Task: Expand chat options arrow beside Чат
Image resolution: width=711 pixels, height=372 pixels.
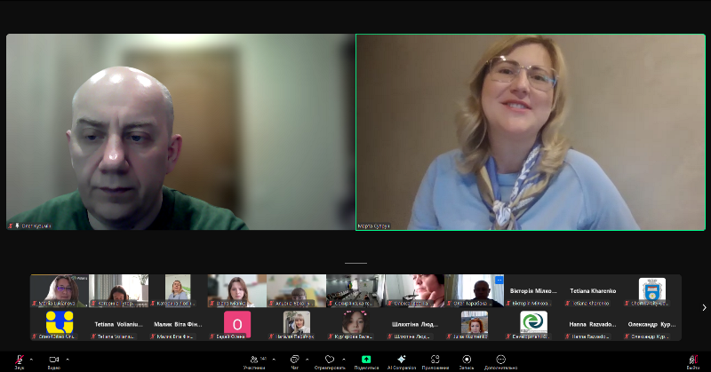Action: coord(307,360)
